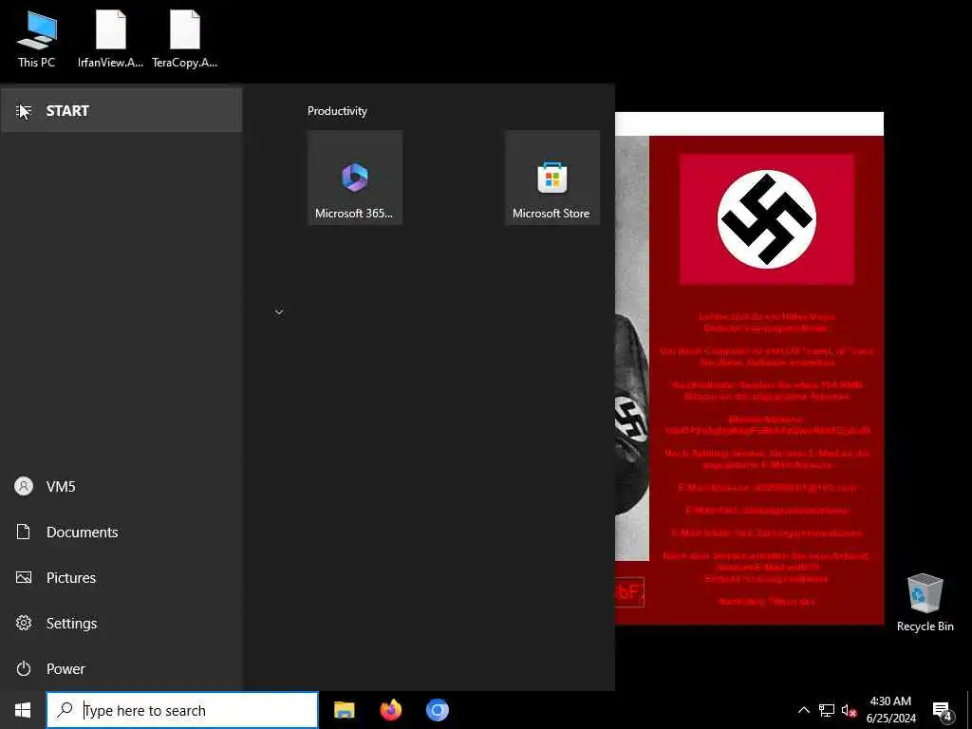Open the clock and date flyout
The image size is (972, 729).
click(890, 710)
